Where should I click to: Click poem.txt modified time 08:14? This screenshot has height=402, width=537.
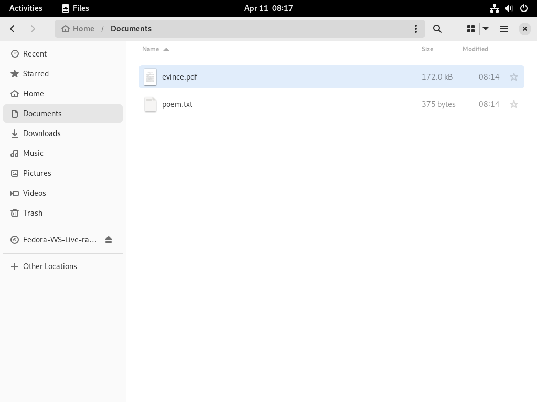click(x=489, y=104)
